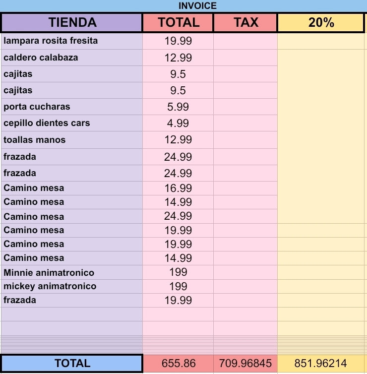Viewport: 367px width, 374px height.
Task: Select the lampara rosita fresita cell
Action: (x=72, y=41)
